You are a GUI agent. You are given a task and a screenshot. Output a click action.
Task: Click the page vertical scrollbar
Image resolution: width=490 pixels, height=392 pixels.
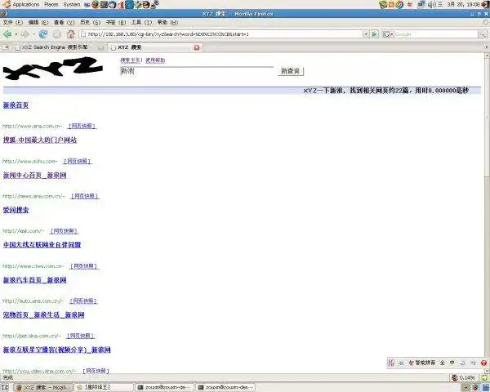[x=487, y=212]
